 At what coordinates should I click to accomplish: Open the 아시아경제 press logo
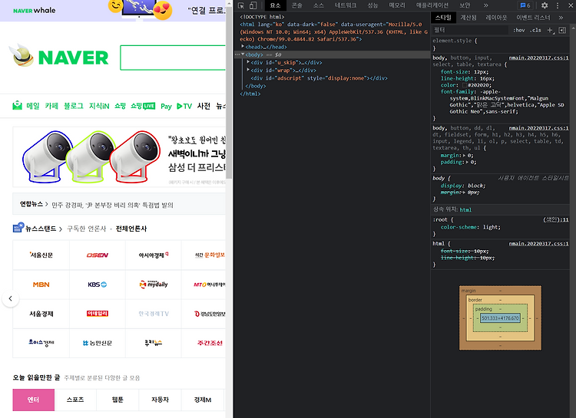(154, 255)
